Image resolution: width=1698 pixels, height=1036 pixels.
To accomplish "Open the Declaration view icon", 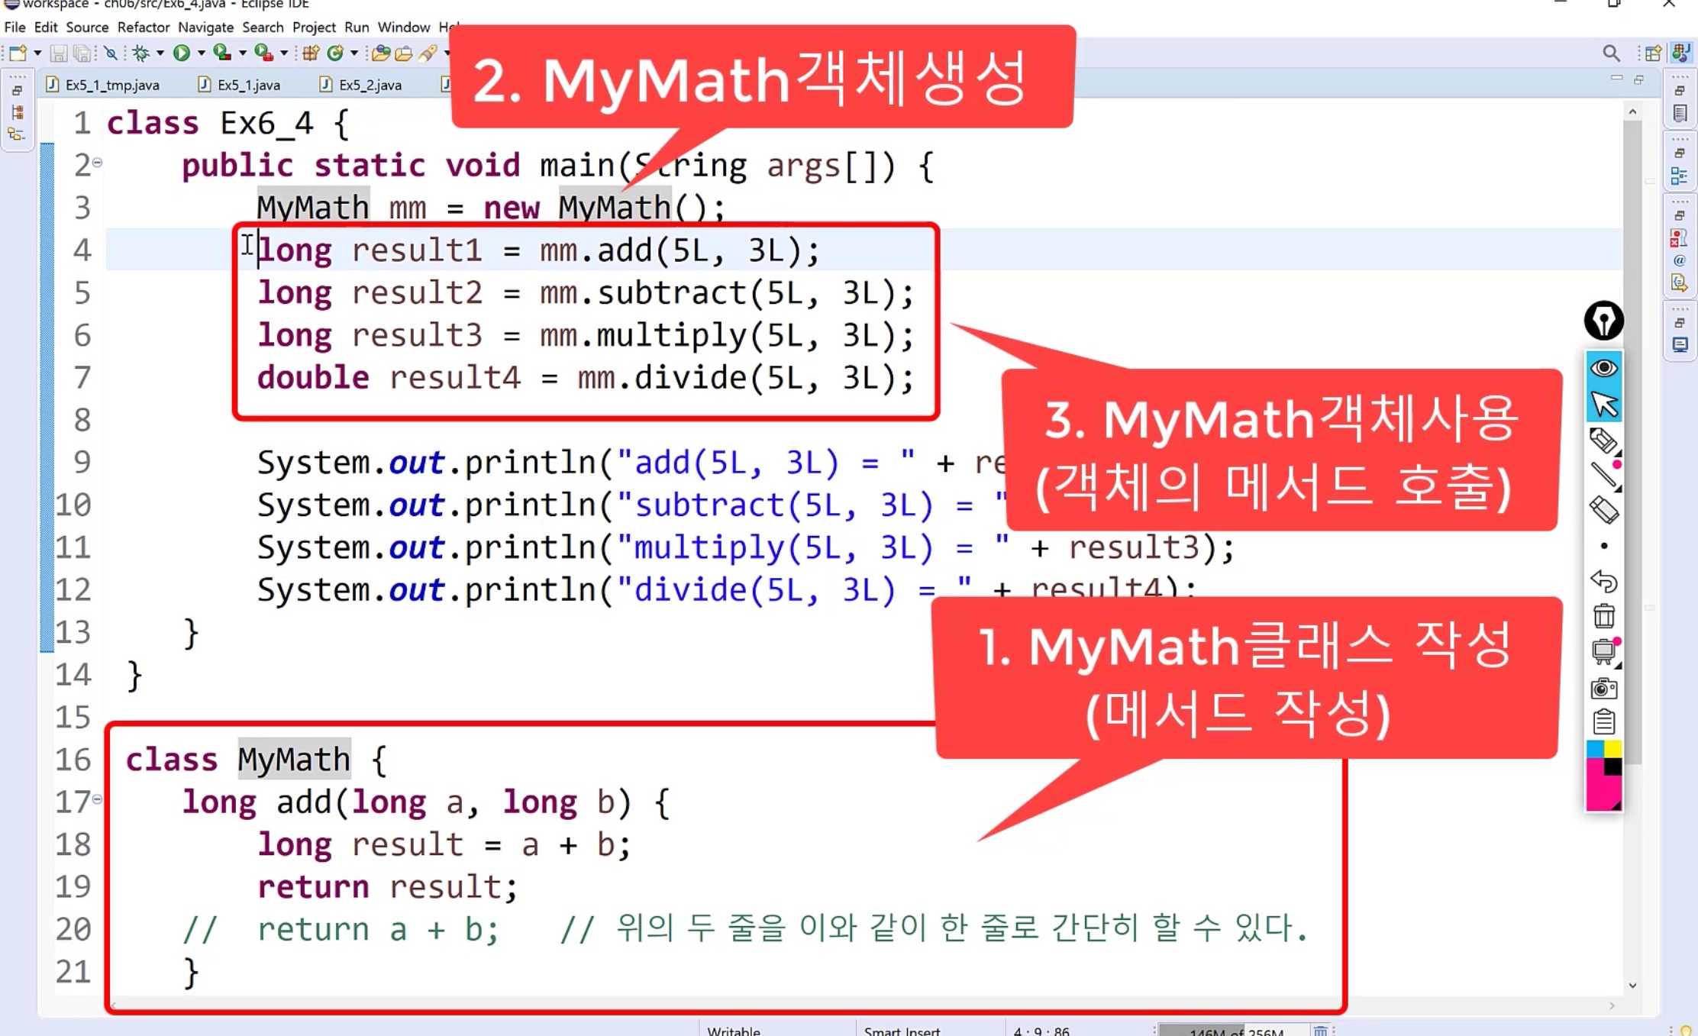I will pyautogui.click(x=1679, y=283).
